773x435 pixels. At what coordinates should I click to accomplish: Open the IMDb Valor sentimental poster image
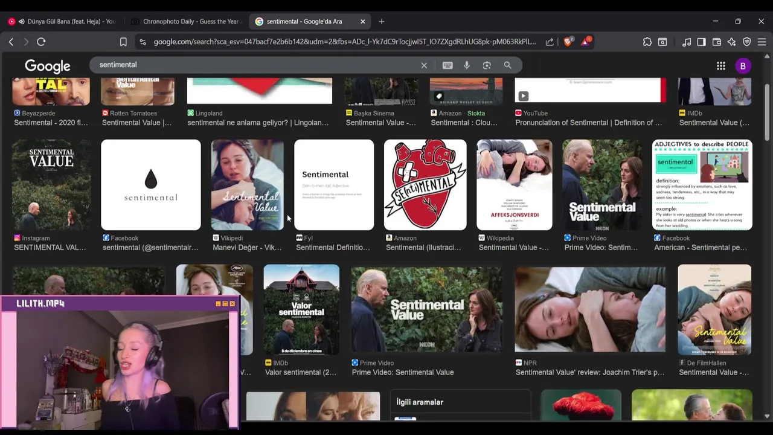301,309
